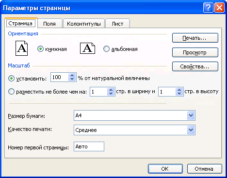
Task: Switch to the Поля tab
Action: (49, 24)
